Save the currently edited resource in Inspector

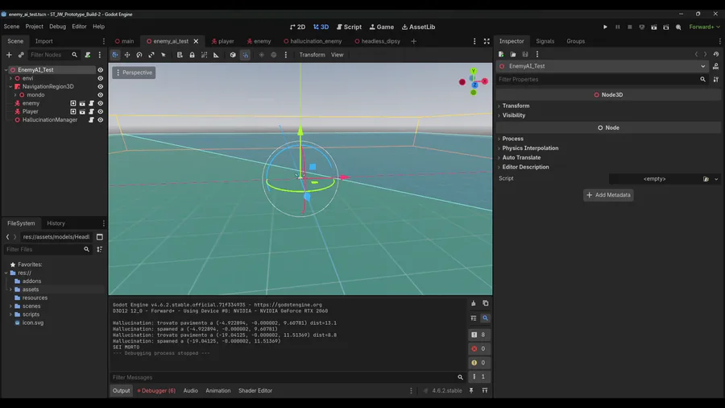click(525, 54)
